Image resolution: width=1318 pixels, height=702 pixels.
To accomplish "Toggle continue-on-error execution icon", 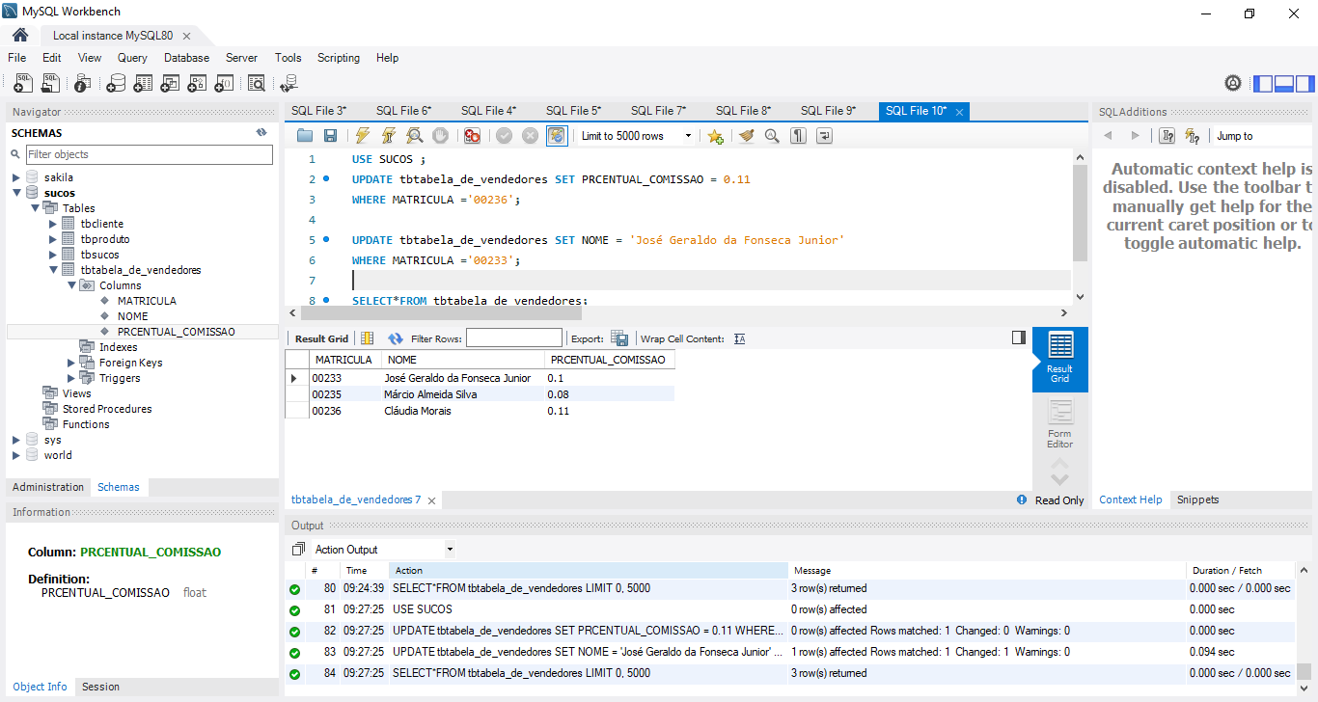I will (x=472, y=136).
